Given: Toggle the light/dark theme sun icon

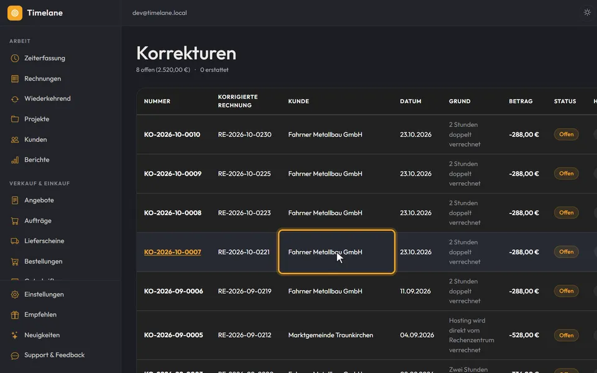Looking at the screenshot, I should (587, 12).
